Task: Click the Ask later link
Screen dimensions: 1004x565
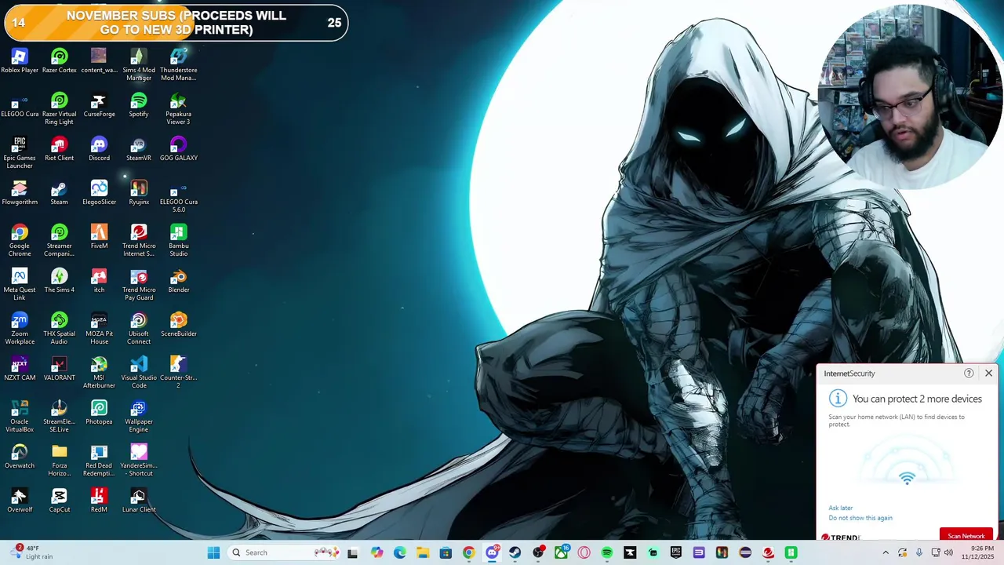Action: (x=840, y=508)
